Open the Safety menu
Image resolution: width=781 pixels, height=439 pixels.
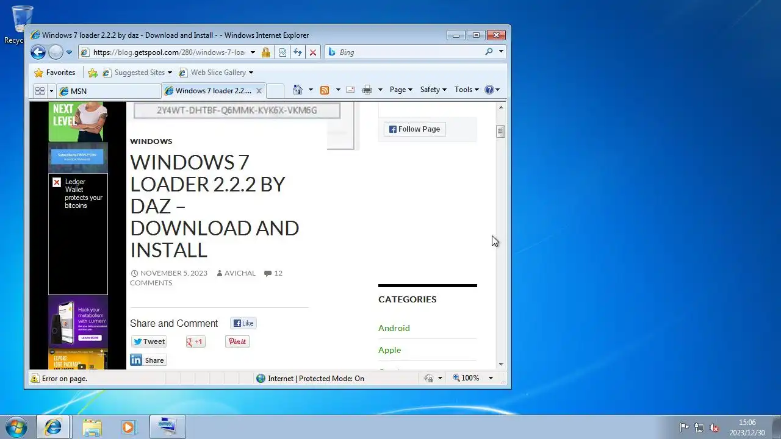tap(433, 90)
